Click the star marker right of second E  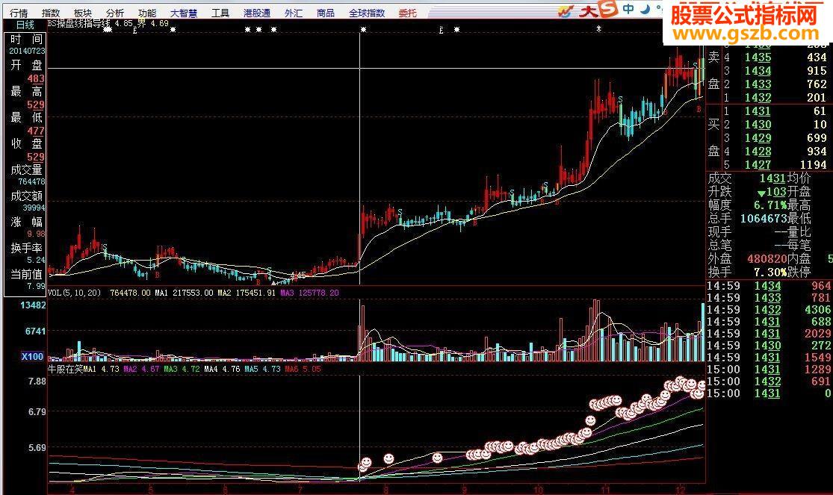[x=457, y=30]
